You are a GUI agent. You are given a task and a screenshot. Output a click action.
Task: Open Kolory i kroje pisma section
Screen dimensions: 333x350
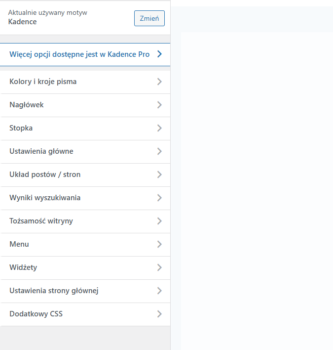coord(43,82)
